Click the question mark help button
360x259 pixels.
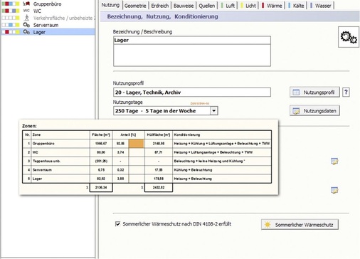[346, 92]
